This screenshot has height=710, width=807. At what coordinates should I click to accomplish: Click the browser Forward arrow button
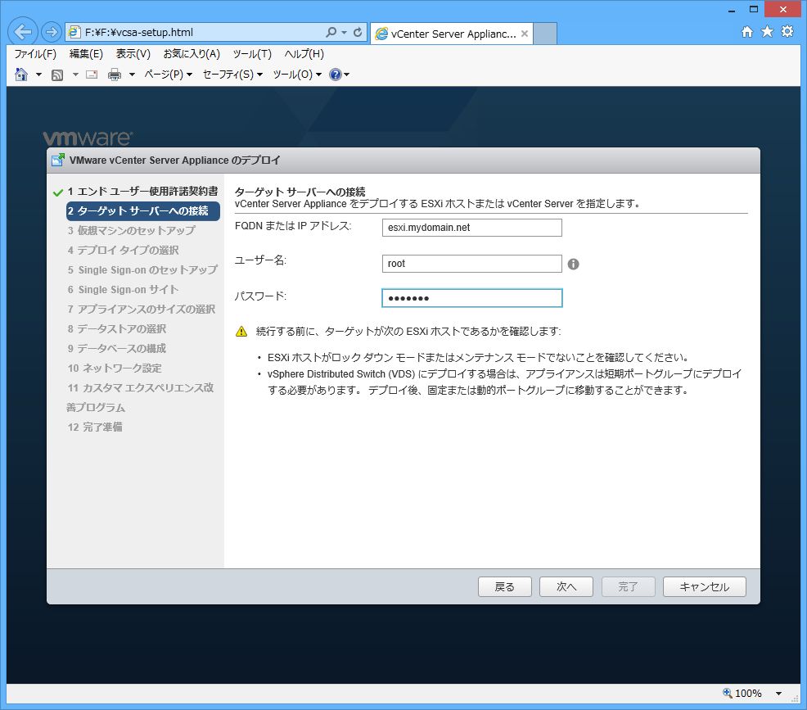pyautogui.click(x=51, y=33)
